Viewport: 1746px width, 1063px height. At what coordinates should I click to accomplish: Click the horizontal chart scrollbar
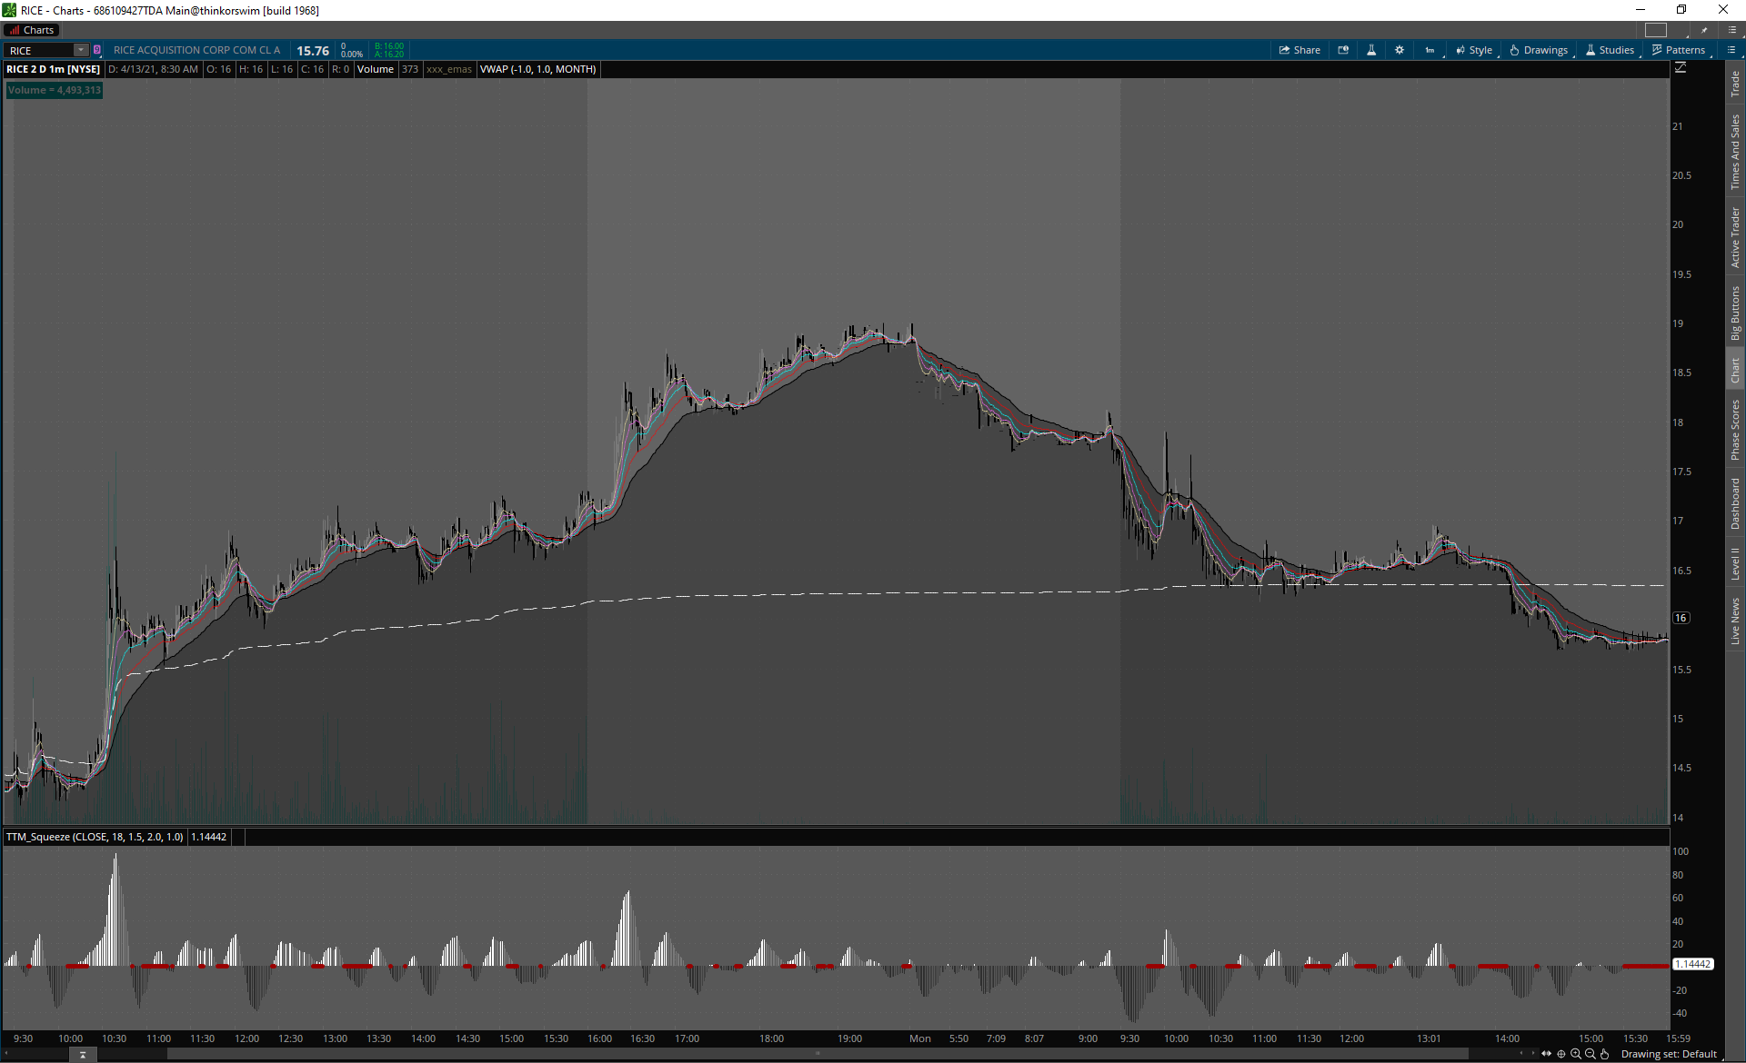tap(817, 1054)
